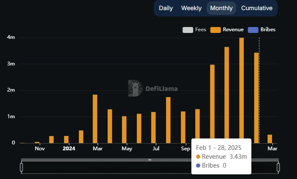Click the range slider's top drag grip
This screenshot has width=297, height=179.
[150, 160]
